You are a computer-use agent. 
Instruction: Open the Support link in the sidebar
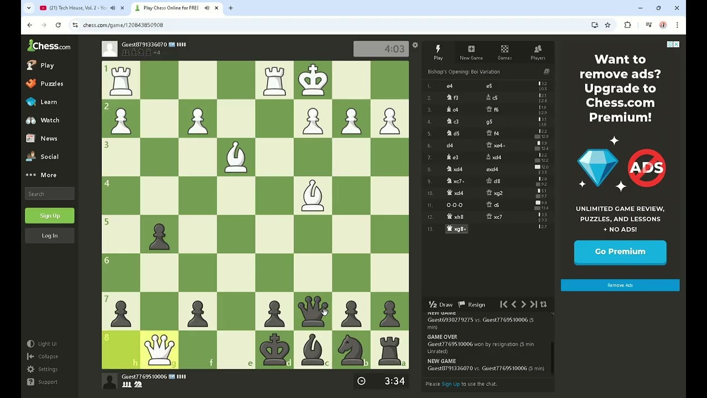[43, 382]
